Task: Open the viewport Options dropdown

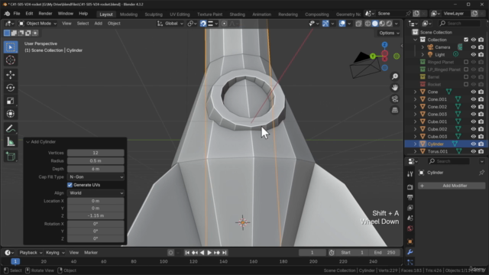Action: (x=389, y=33)
